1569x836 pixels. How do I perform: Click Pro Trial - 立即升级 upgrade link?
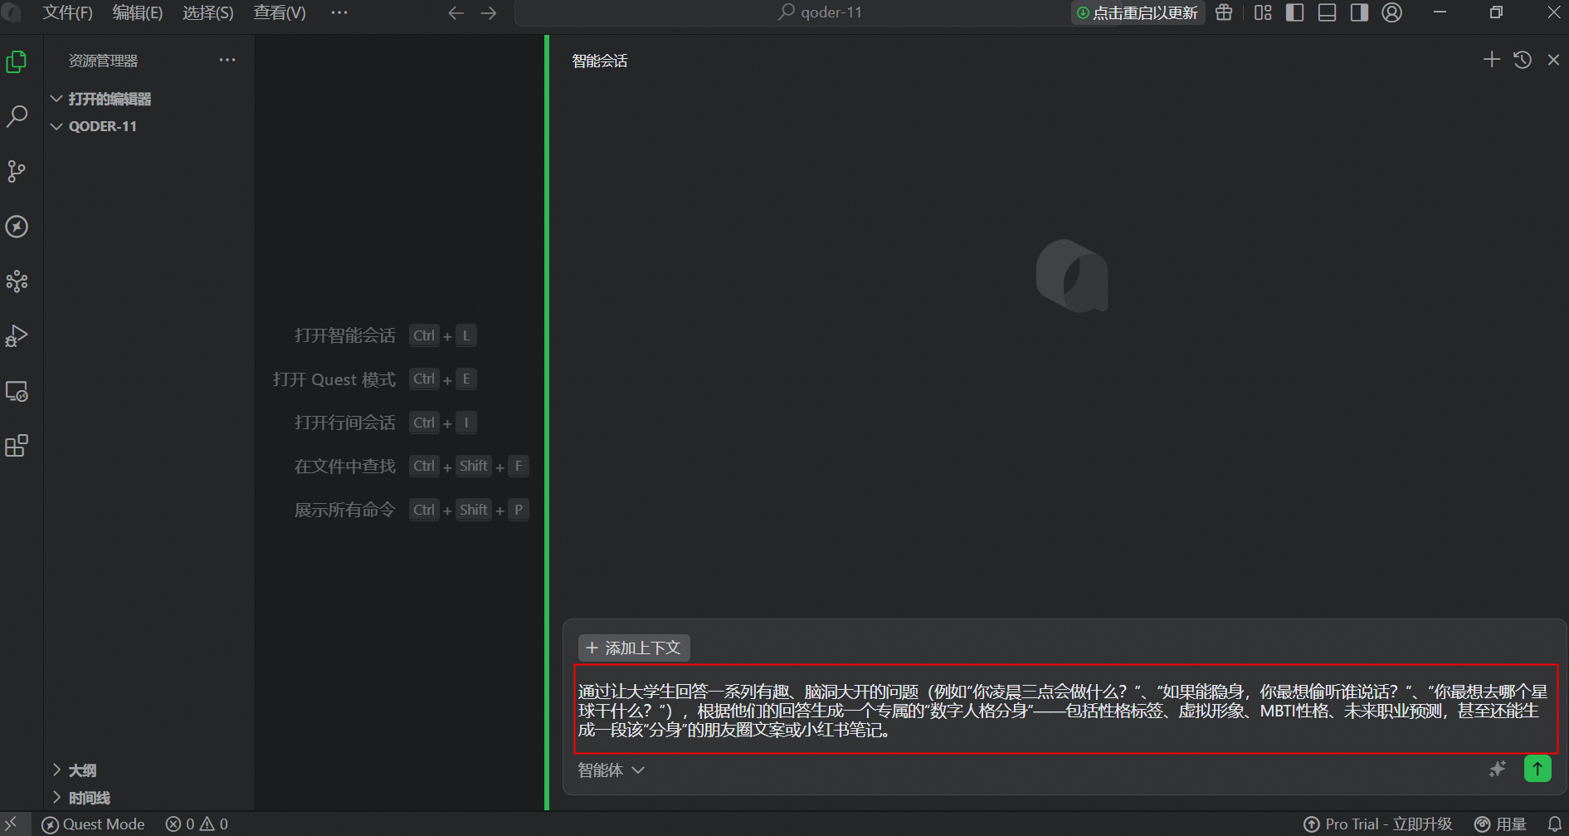(1378, 824)
